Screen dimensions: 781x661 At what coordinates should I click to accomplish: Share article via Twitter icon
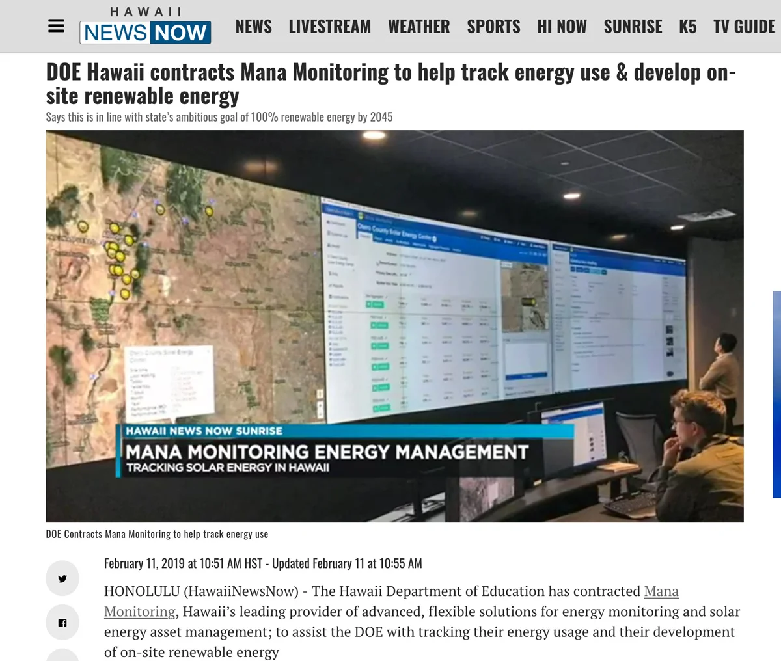(x=62, y=578)
